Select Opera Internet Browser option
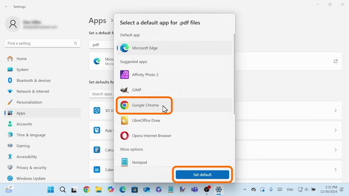 [174, 136]
